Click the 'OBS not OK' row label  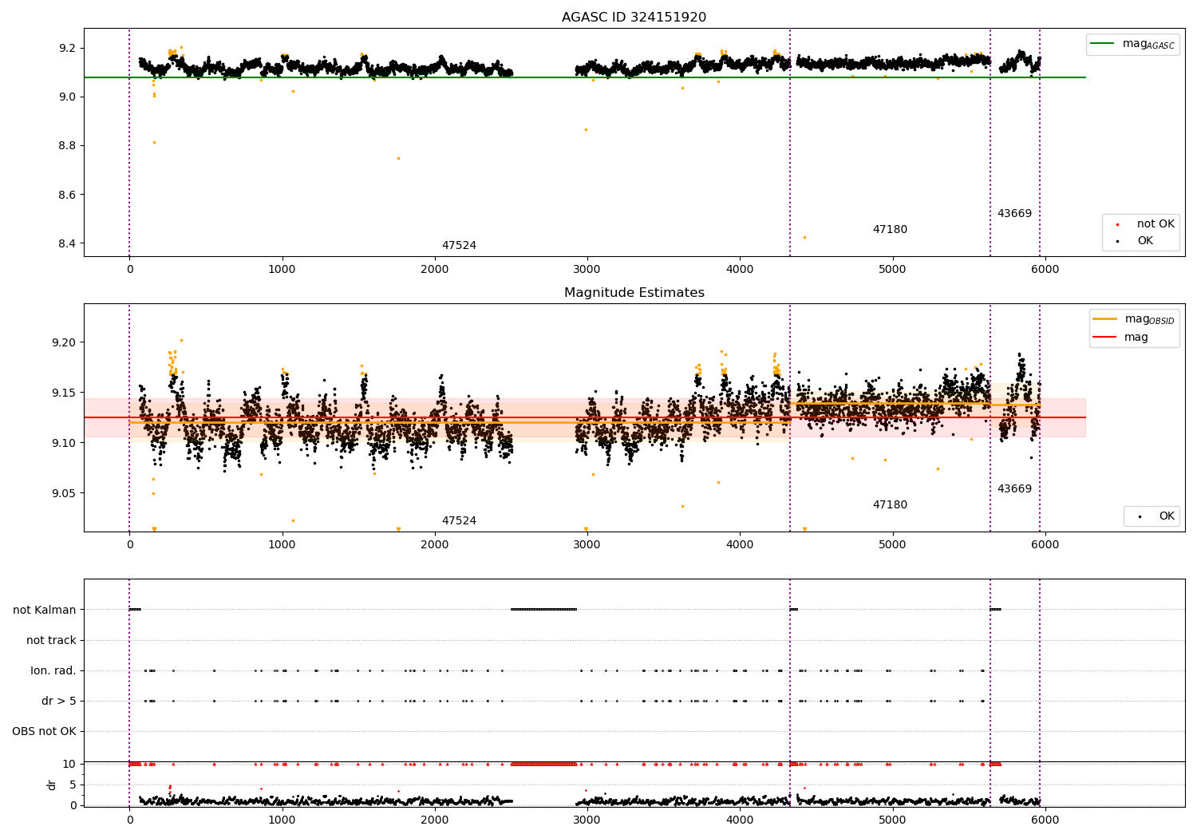(45, 731)
